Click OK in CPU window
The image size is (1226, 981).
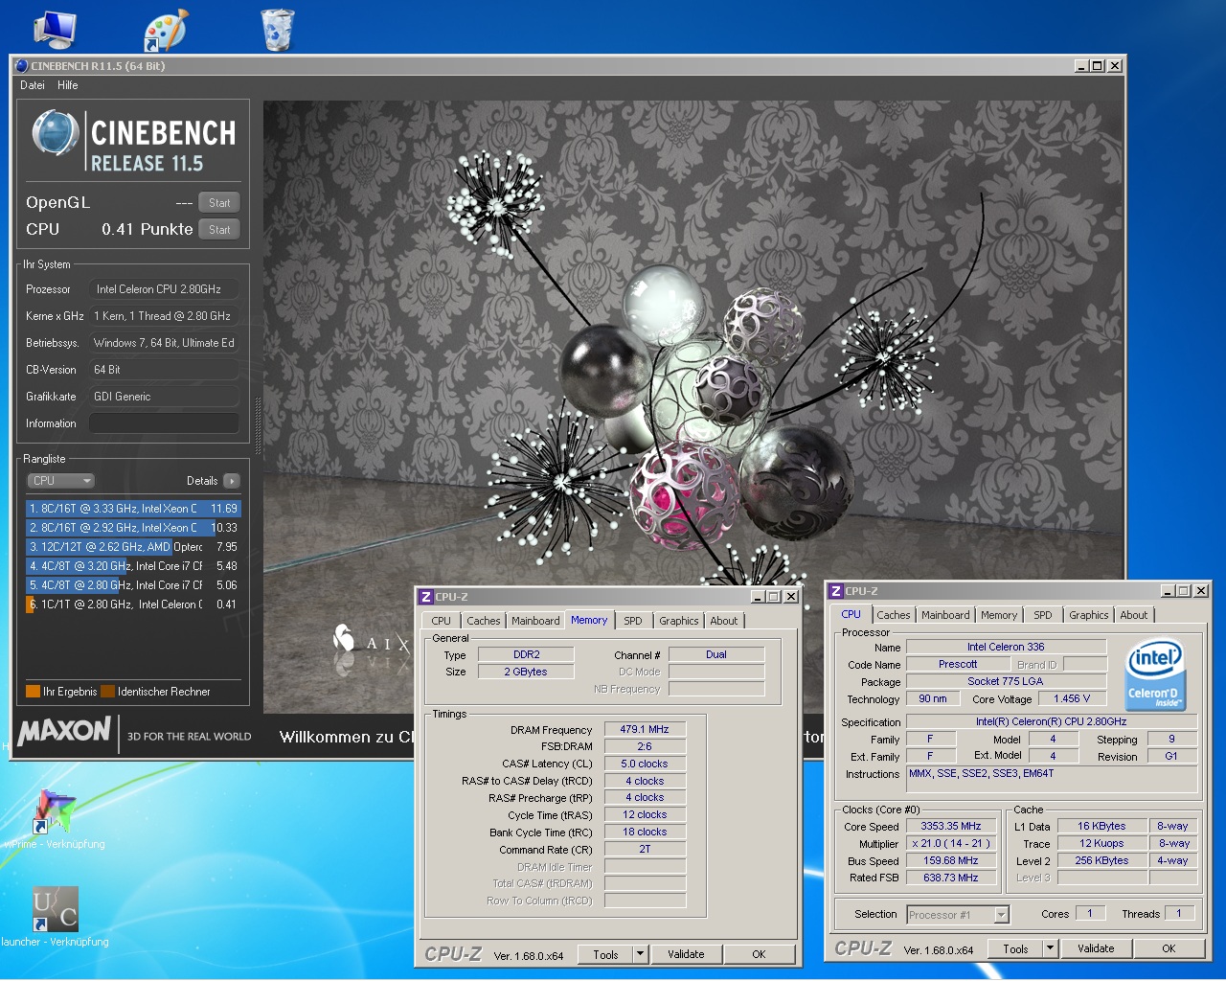[1169, 948]
